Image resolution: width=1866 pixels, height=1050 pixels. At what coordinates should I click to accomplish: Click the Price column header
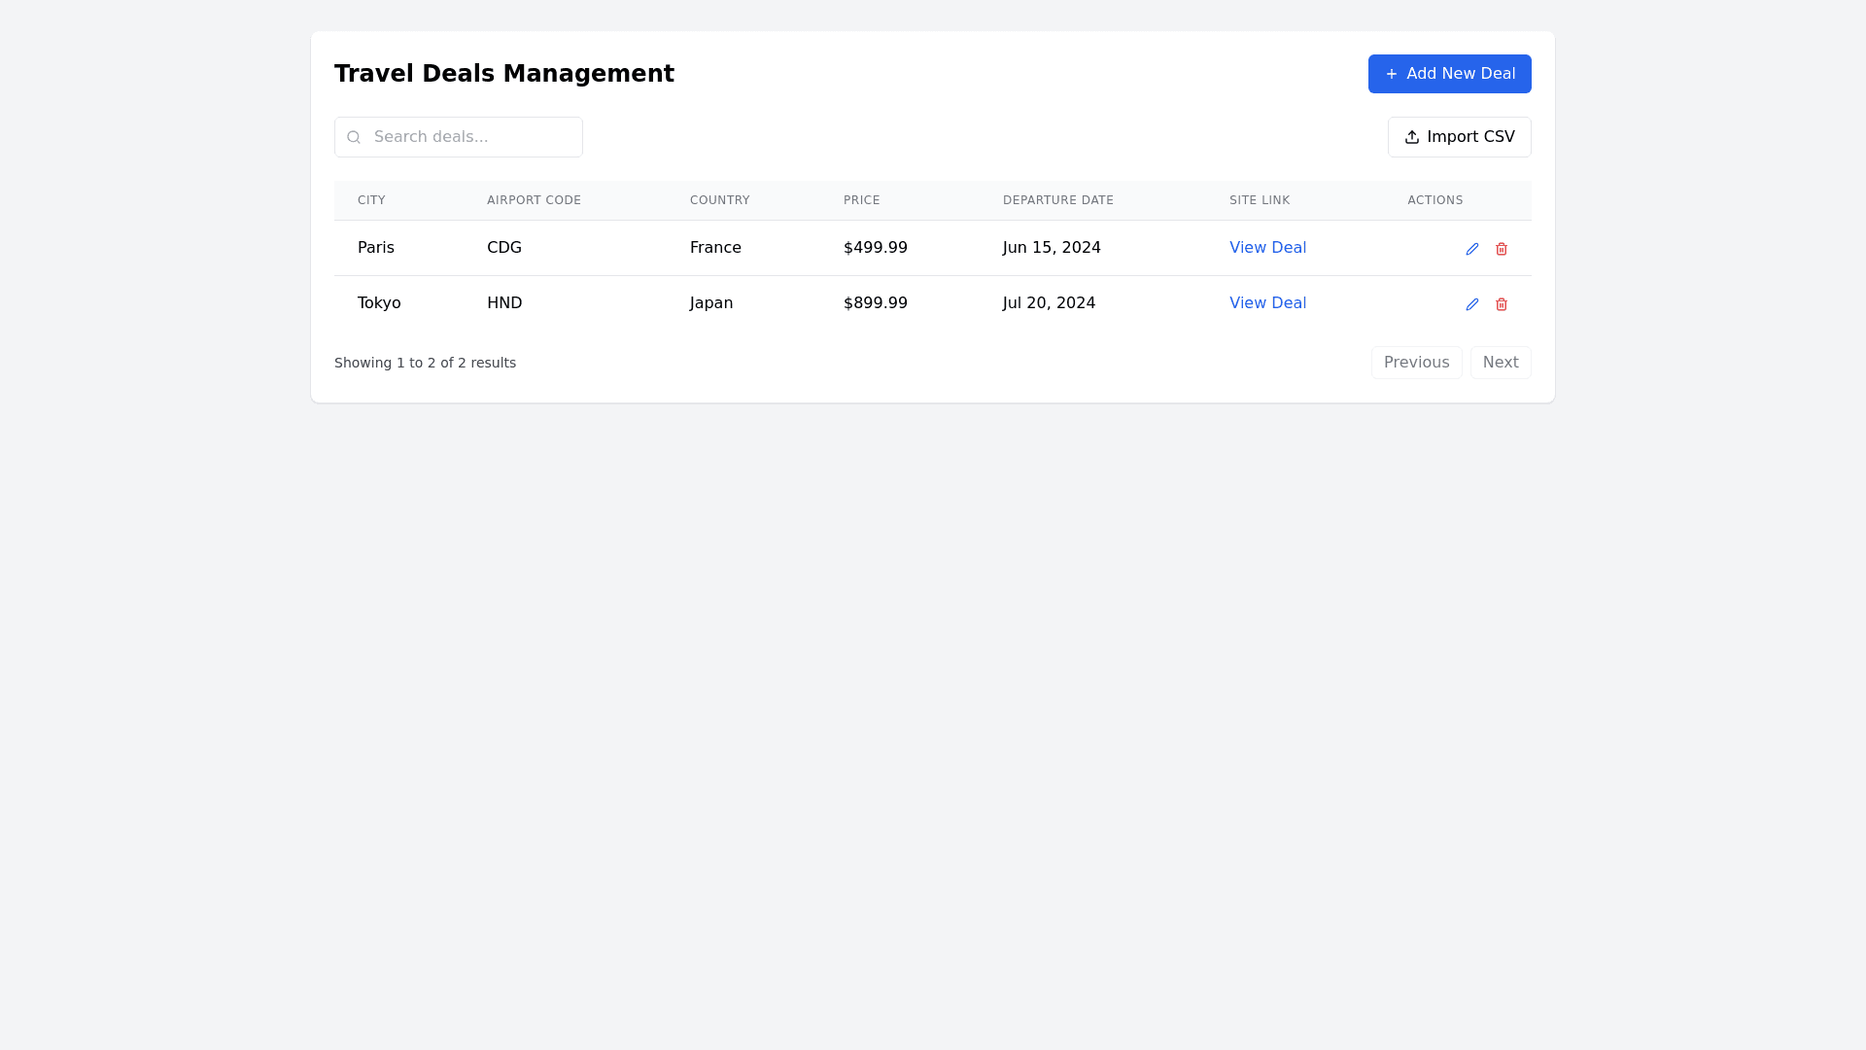[x=861, y=200]
